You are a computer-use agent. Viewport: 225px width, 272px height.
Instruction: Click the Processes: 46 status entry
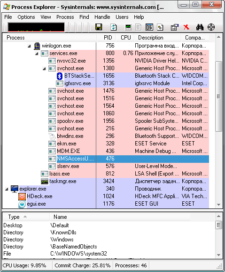coord(131,265)
